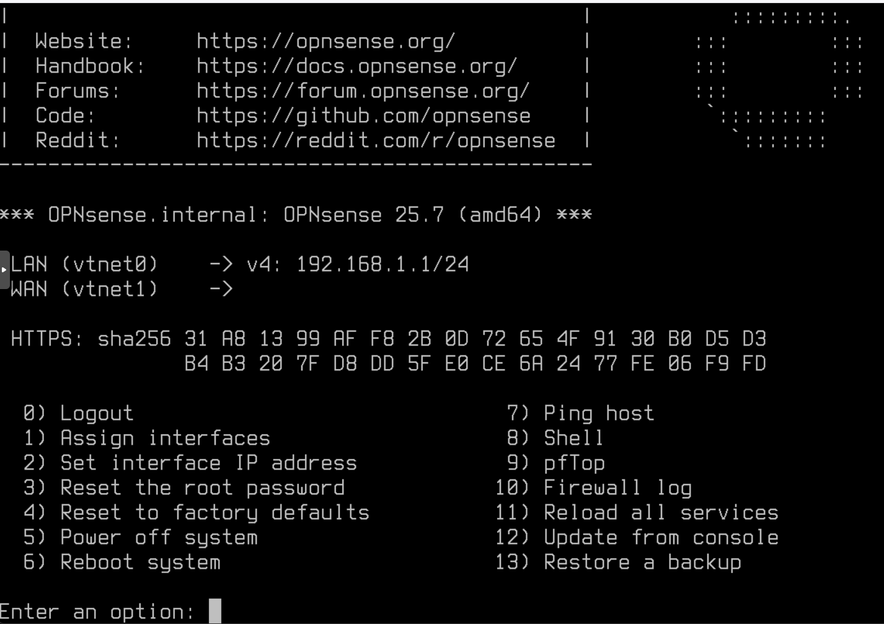
Task: Click the forum.opnsense.org forums URL
Action: 363,91
